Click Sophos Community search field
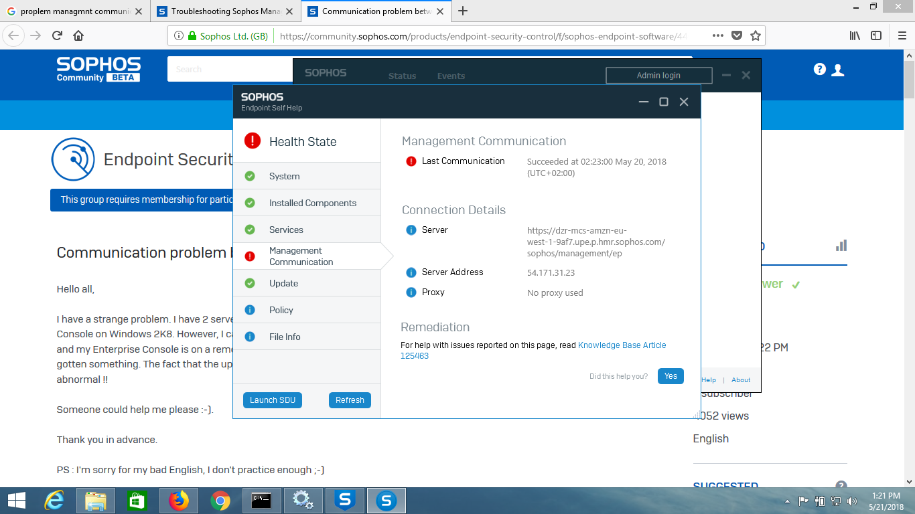 [x=230, y=69]
